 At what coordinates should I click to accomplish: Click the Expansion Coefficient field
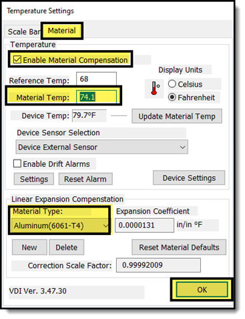(144, 225)
